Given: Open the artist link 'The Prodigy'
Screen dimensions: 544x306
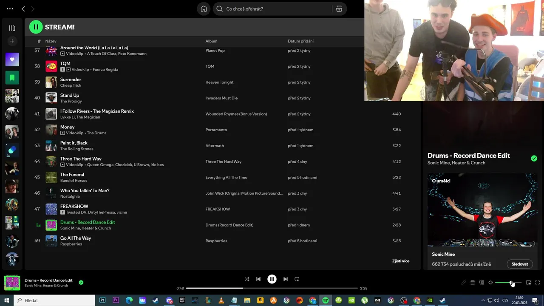Looking at the screenshot, I should [x=71, y=101].
